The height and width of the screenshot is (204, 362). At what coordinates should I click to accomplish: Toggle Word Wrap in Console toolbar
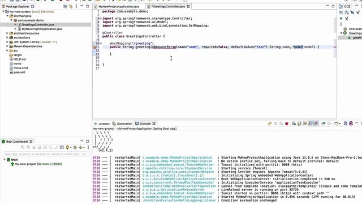point(305,124)
